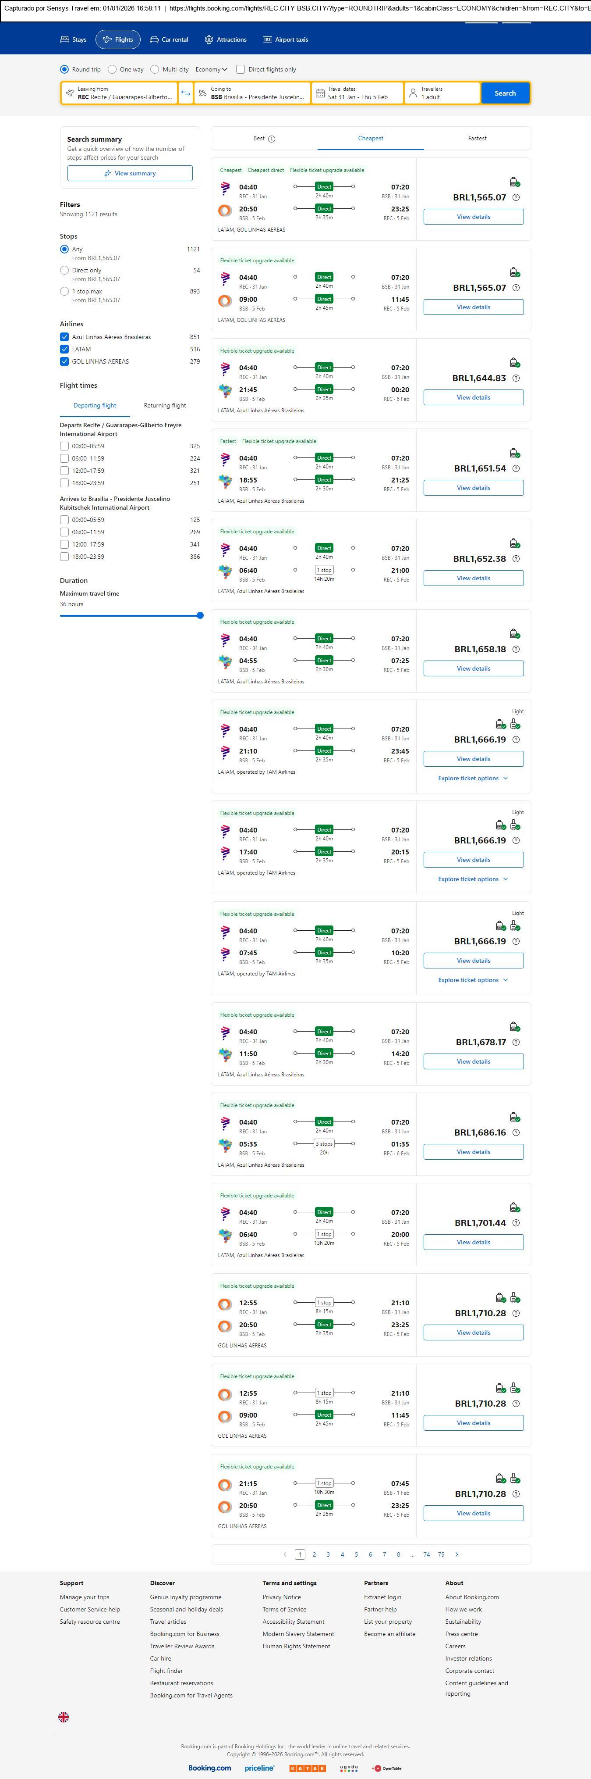Click the View summary button
The width and height of the screenshot is (591, 1779).
click(130, 173)
